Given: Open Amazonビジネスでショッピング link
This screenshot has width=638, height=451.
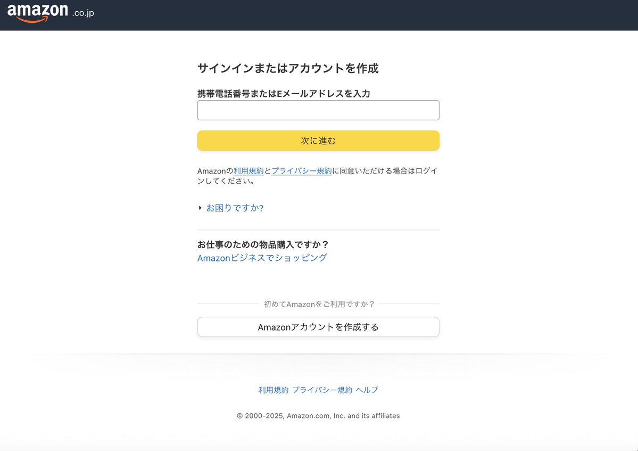Looking at the screenshot, I should point(262,258).
